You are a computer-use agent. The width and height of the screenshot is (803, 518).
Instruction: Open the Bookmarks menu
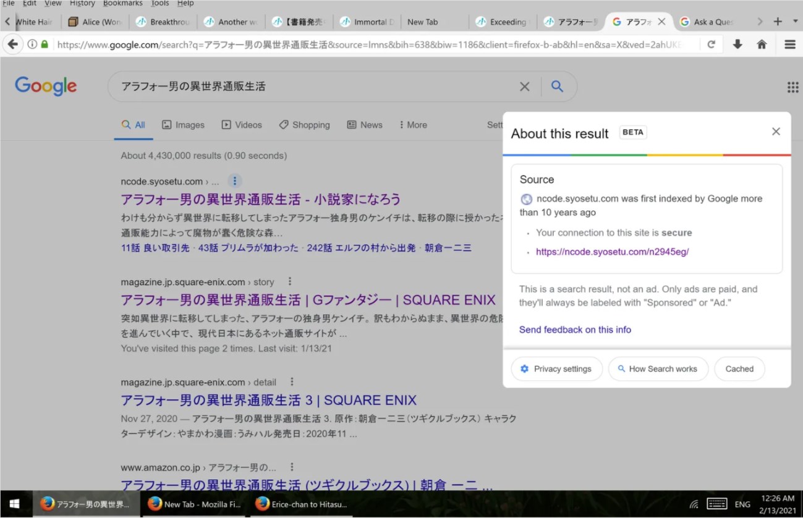(123, 3)
